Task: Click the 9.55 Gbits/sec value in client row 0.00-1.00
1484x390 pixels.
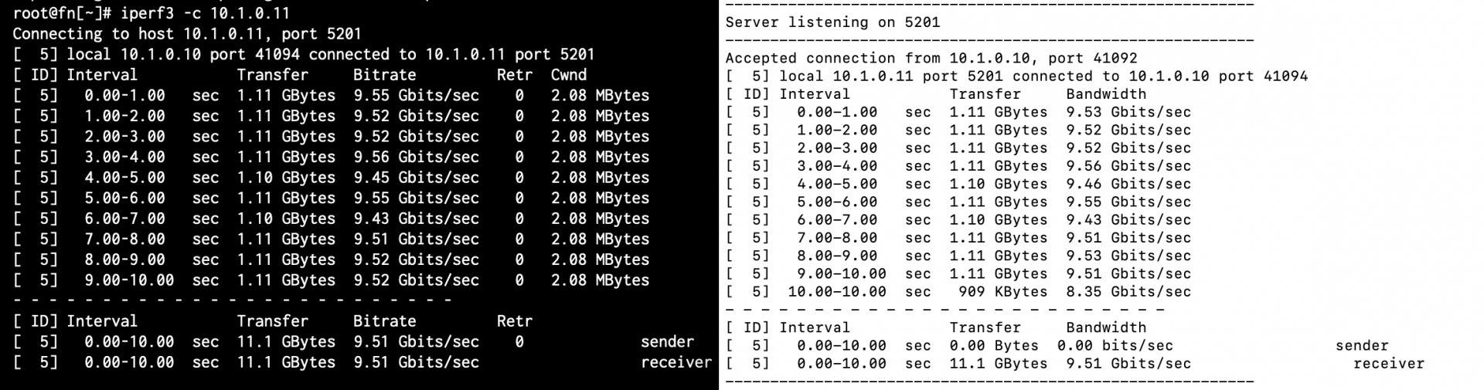Action: [x=416, y=96]
